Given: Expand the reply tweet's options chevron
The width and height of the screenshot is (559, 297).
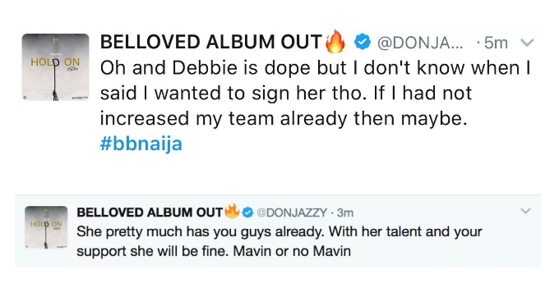Looking at the screenshot, I should pyautogui.click(x=525, y=212).
